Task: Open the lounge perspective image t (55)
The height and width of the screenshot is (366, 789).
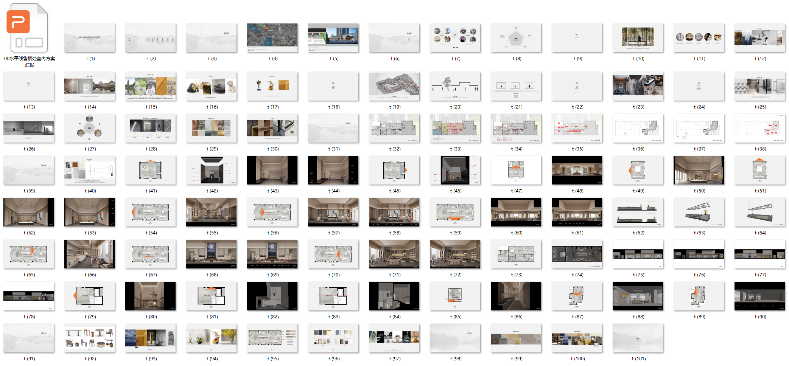Action: coord(211,212)
